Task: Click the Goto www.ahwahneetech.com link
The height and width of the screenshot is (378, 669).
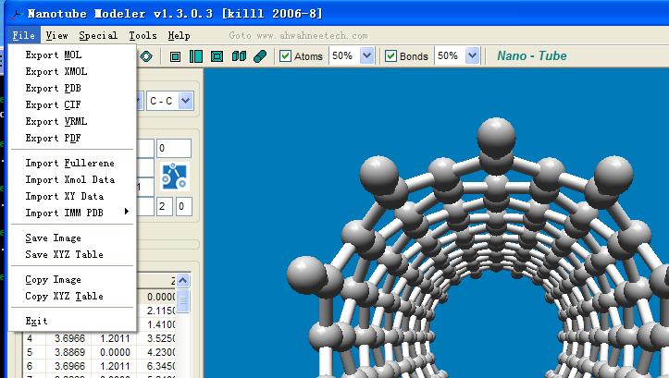Action: click(x=298, y=36)
